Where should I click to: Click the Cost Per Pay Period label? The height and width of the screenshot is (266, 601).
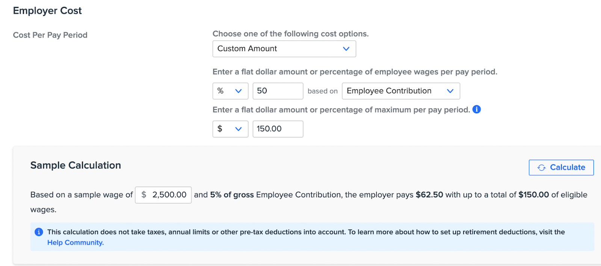(50, 35)
